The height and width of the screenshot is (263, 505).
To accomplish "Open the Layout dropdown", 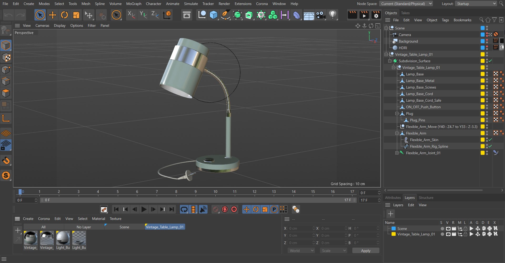I will click(x=476, y=4).
